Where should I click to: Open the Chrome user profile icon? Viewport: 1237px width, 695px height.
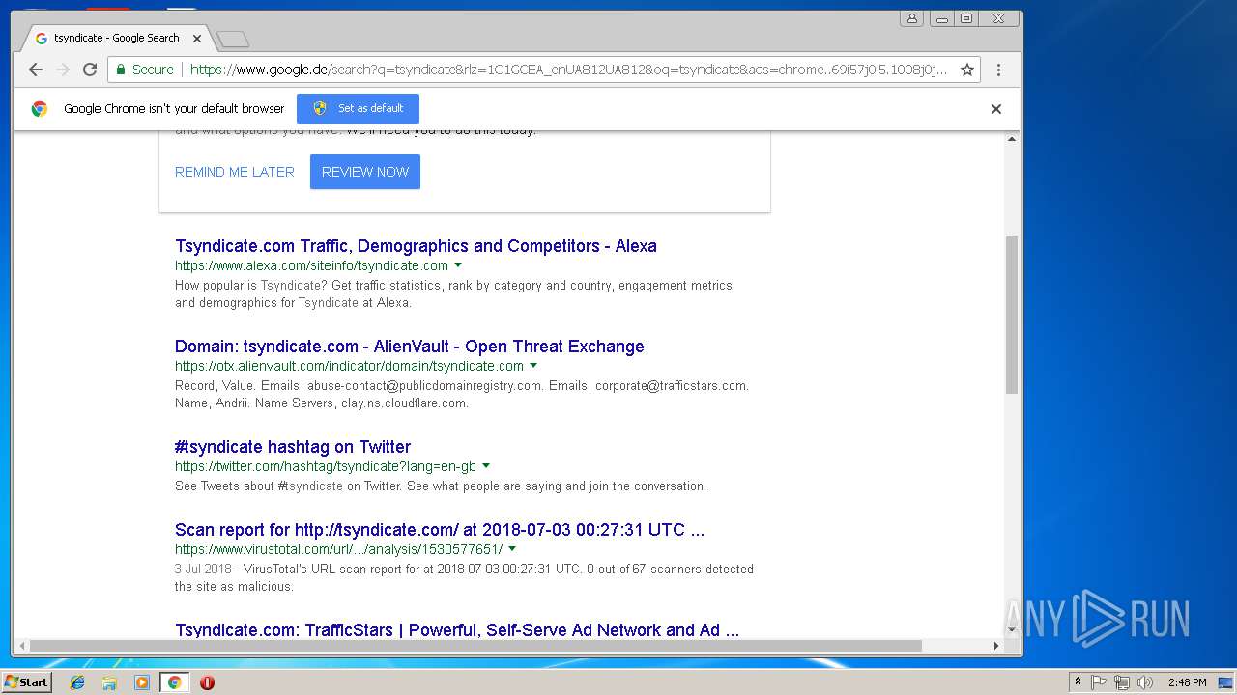pos(911,18)
